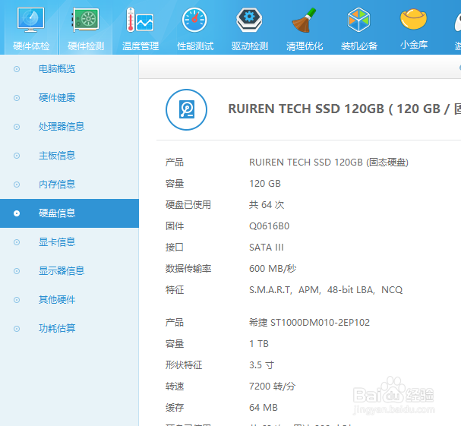Viewport: 461px width, 426px height.
Task: Click the blue hard disk circle icon
Action: click(x=186, y=109)
